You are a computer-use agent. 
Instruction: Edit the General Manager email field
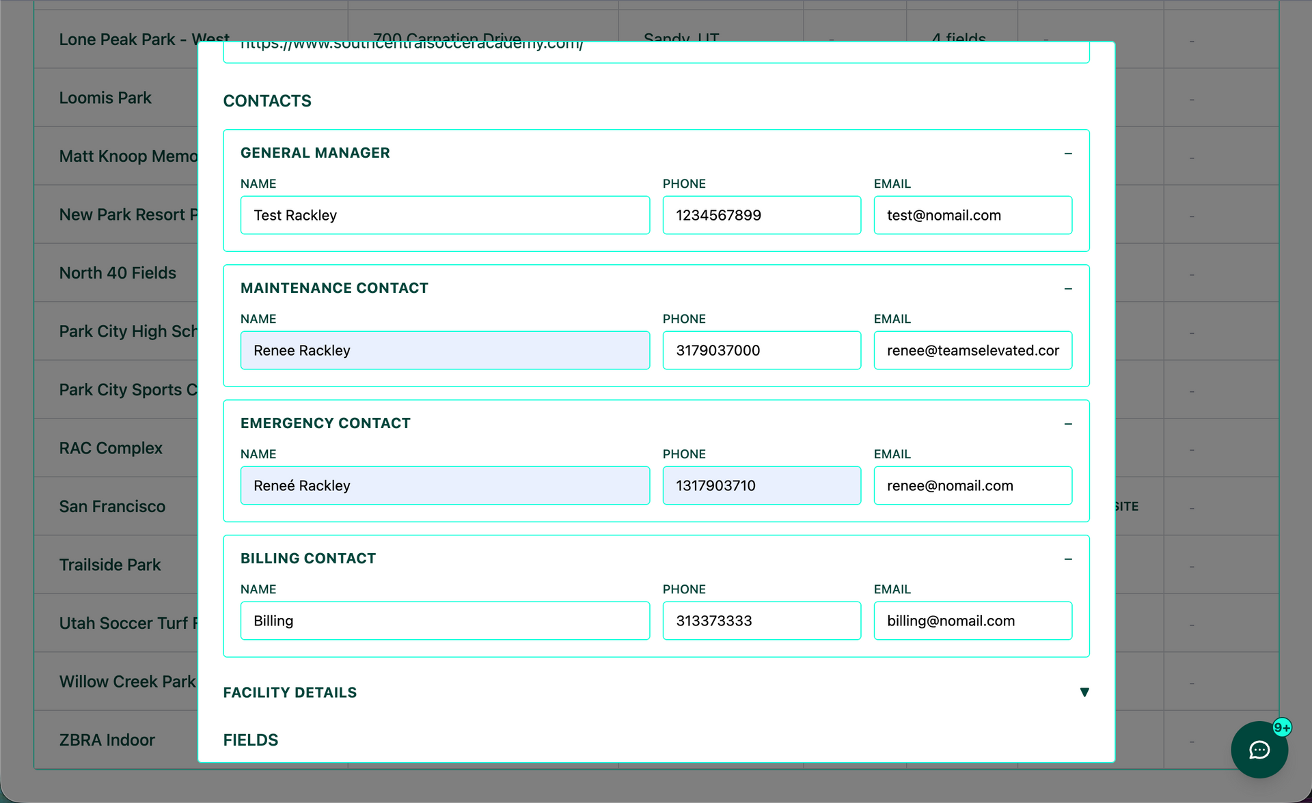click(x=972, y=215)
